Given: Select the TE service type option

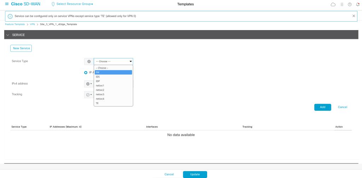Looking at the screenshot, I should tap(113, 103).
